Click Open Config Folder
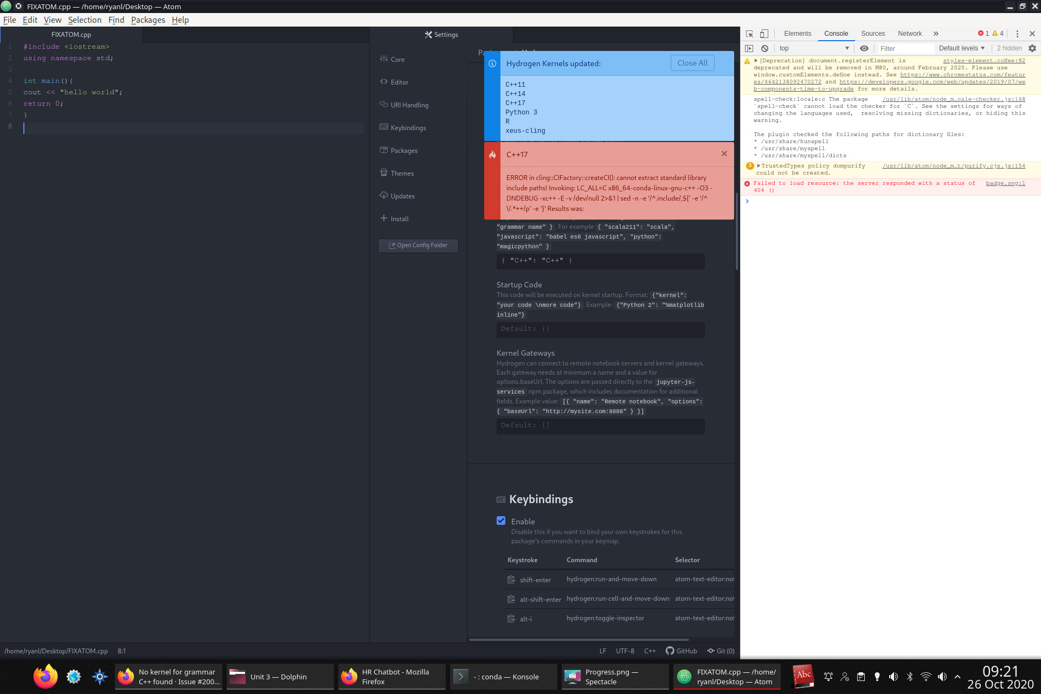The height and width of the screenshot is (694, 1041). point(417,245)
